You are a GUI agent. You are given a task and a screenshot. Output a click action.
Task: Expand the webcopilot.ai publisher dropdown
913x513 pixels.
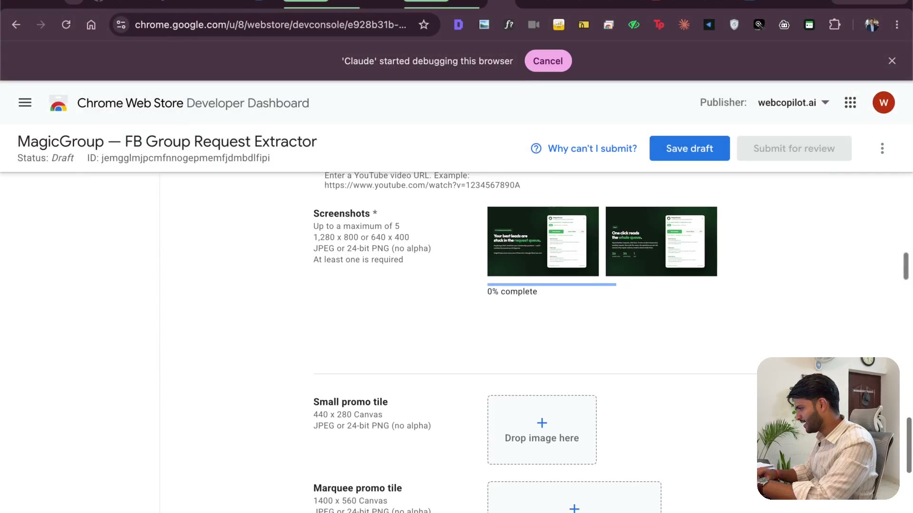793,103
